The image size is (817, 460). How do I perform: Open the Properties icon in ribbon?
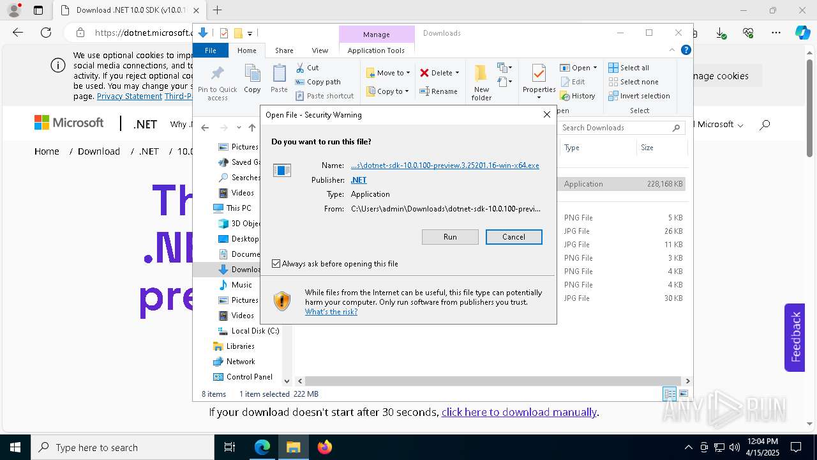click(539, 73)
